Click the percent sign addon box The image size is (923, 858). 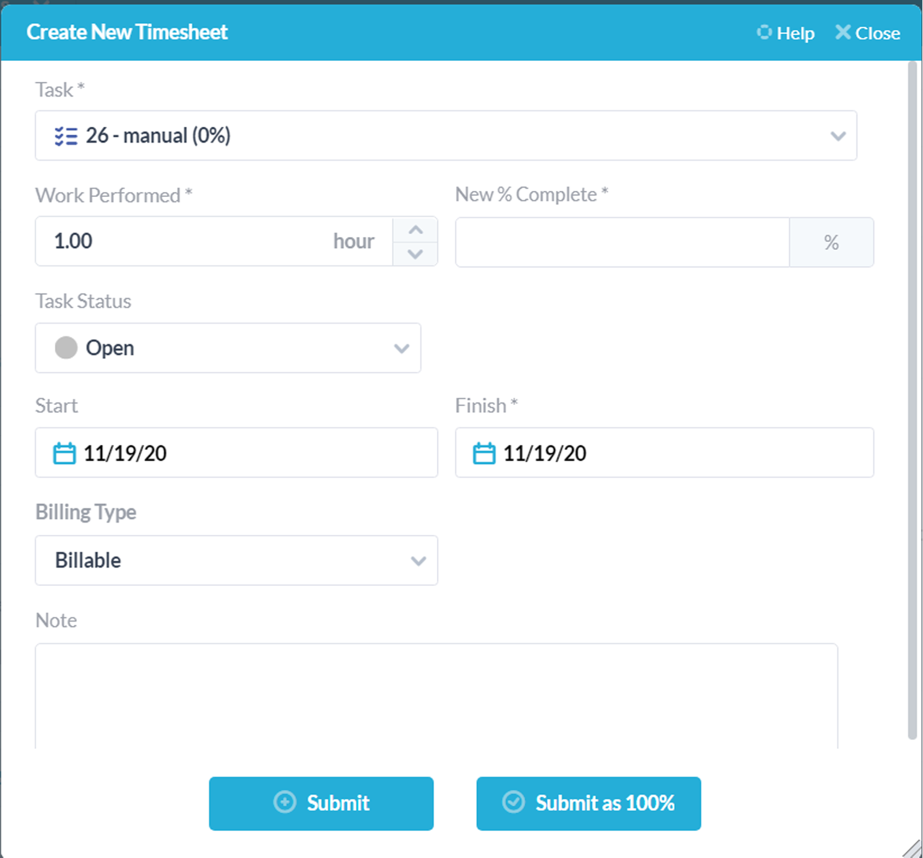831,242
